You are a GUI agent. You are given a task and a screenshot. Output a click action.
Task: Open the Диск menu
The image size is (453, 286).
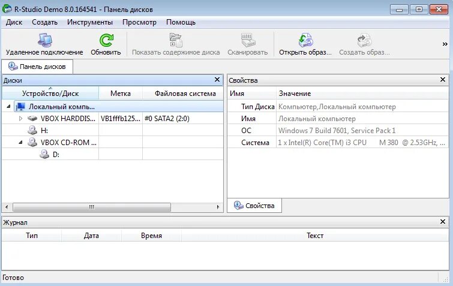(x=14, y=22)
